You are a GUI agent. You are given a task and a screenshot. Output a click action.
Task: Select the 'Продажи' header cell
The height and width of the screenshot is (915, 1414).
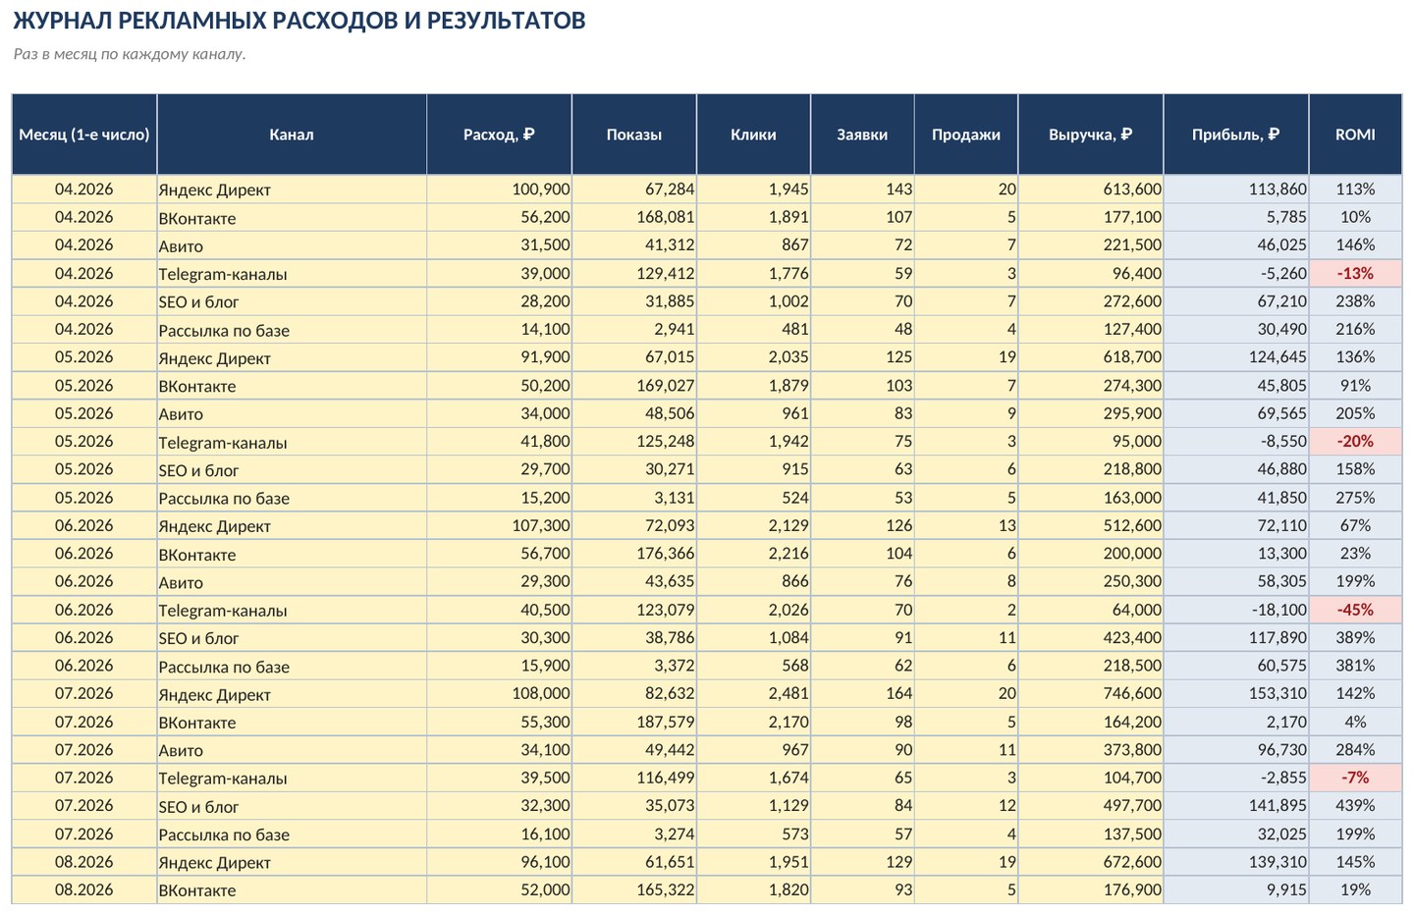tap(966, 135)
